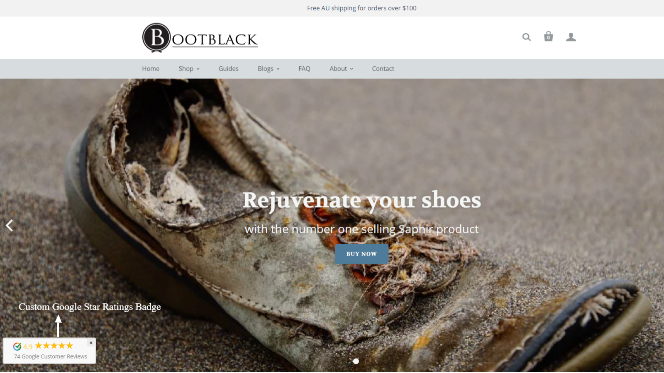Close the Google ratings badge

pos(91,343)
